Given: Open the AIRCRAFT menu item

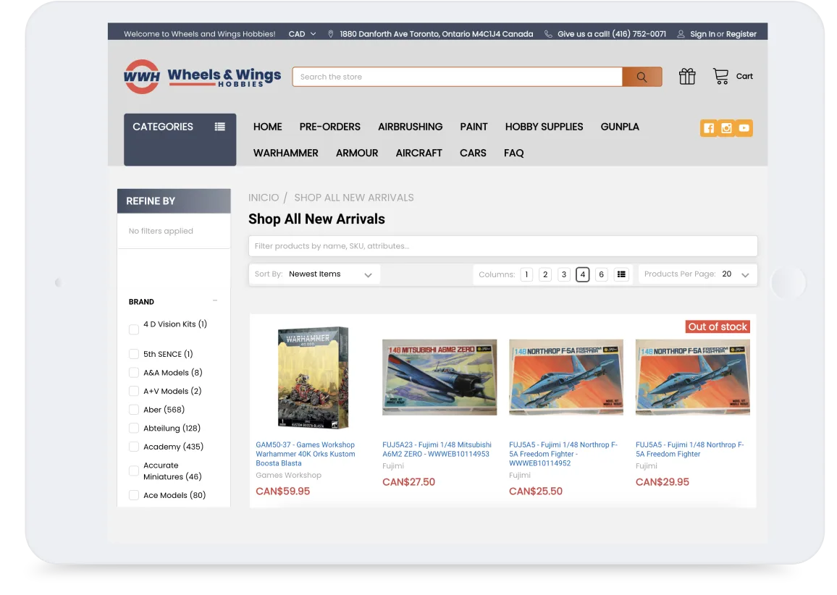Looking at the screenshot, I should 419,153.
